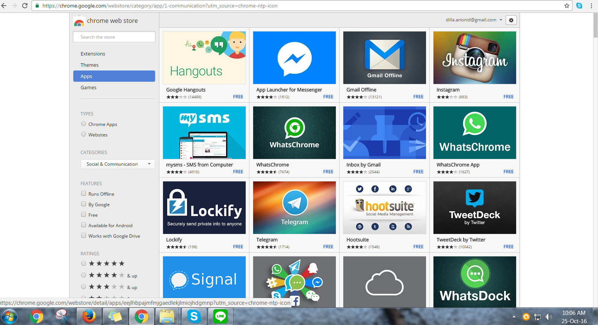Screen dimensions: 598x325
Task: Click the volume icon in system tray
Action: (549, 317)
